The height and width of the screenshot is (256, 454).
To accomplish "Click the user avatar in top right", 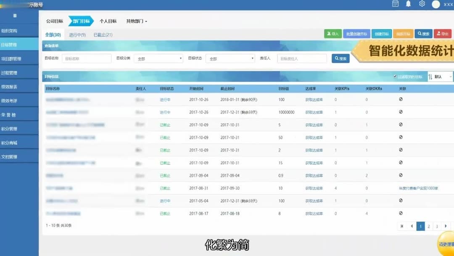I will click(436, 4).
